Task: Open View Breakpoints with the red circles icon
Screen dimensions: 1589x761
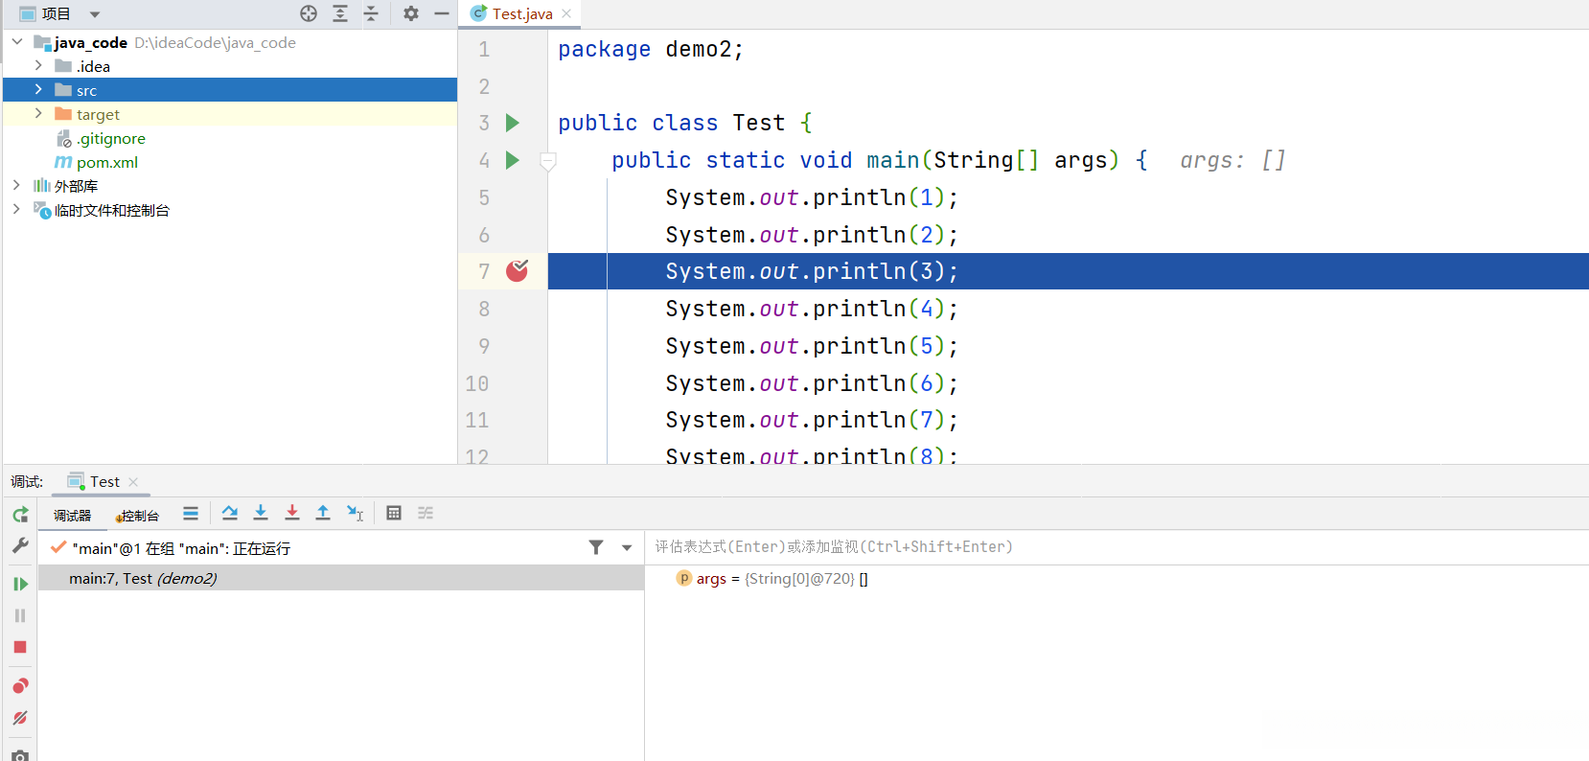Action: (20, 686)
